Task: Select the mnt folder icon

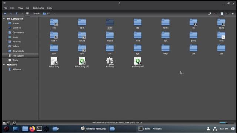Action: click(137, 35)
